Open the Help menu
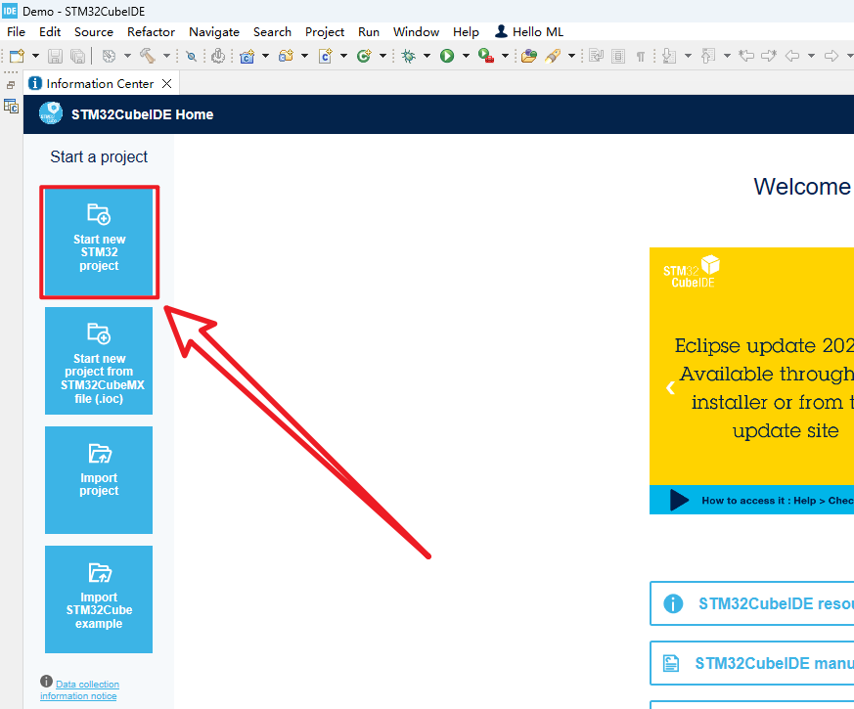Image resolution: width=854 pixels, height=709 pixels. (466, 32)
